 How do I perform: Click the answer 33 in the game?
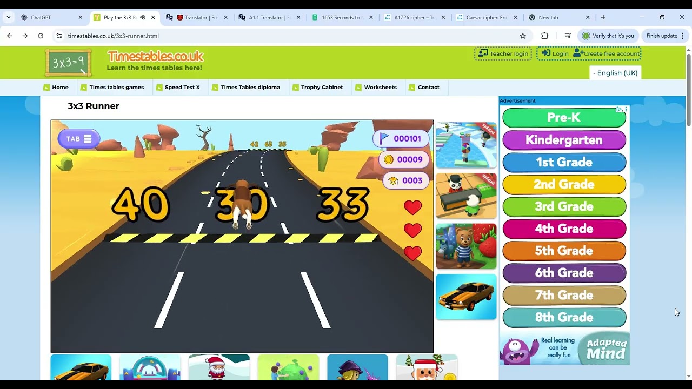tap(344, 205)
